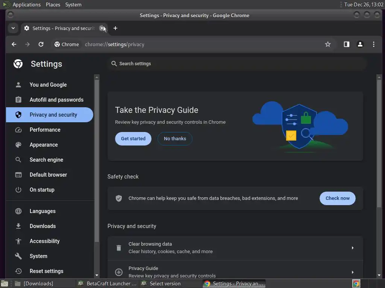Open On startup settings
This screenshot has height=288, width=385.
pyautogui.click(x=50, y=189)
